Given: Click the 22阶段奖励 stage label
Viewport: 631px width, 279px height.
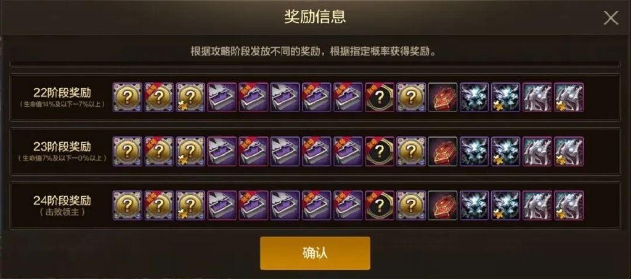Looking at the screenshot, I should click(x=62, y=93).
